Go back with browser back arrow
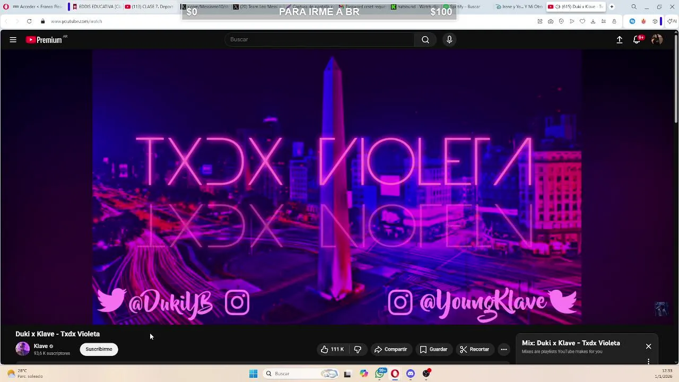 [x=6, y=21]
